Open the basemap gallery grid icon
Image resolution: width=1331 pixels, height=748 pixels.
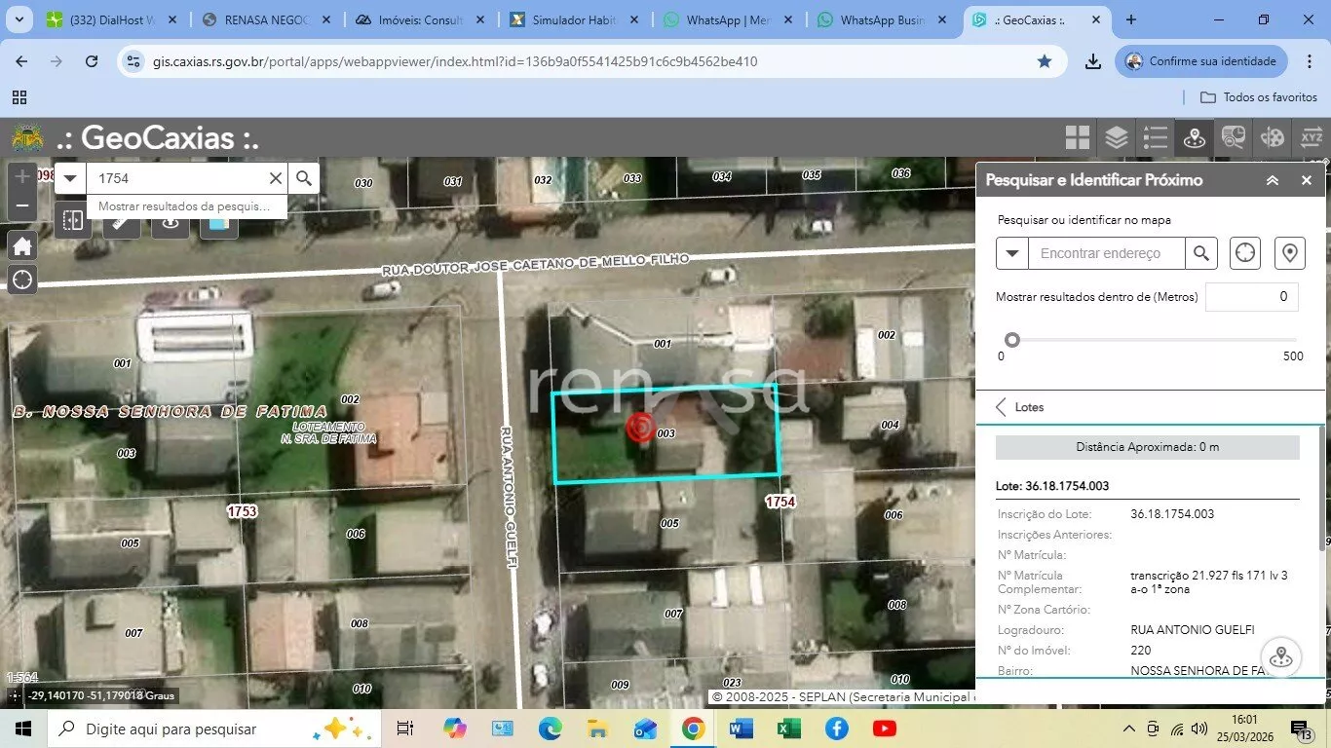point(1077,138)
